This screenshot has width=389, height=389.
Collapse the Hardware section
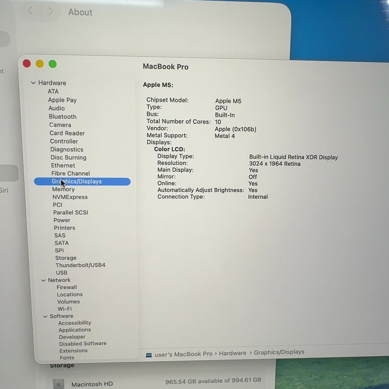tap(33, 83)
